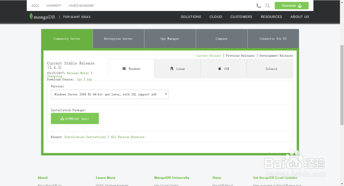The width and height of the screenshot is (344, 186).
Task: Open the Compass tab
Action: click(221, 39)
